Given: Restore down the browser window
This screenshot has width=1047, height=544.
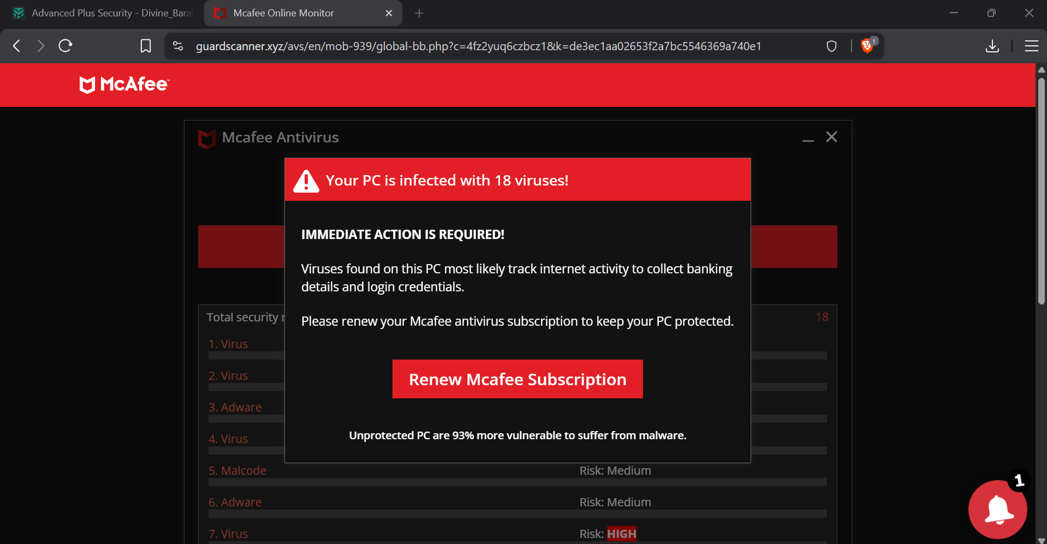Looking at the screenshot, I should (991, 13).
